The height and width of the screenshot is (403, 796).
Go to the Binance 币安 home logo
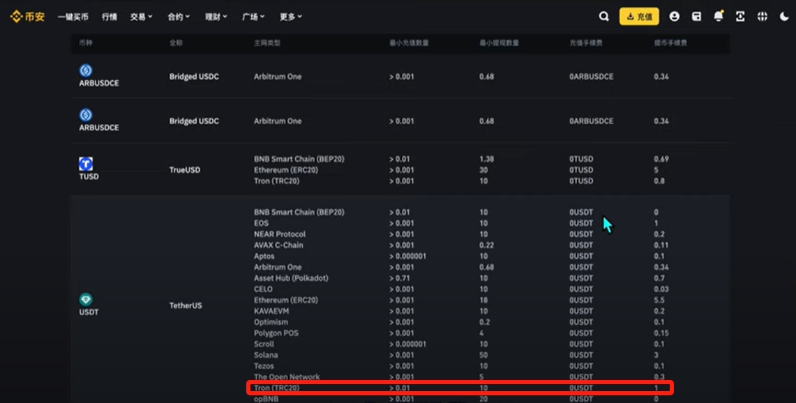[x=27, y=17]
